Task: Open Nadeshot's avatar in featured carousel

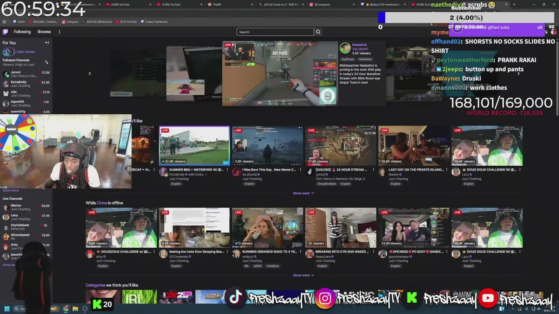Action: pyautogui.click(x=345, y=48)
